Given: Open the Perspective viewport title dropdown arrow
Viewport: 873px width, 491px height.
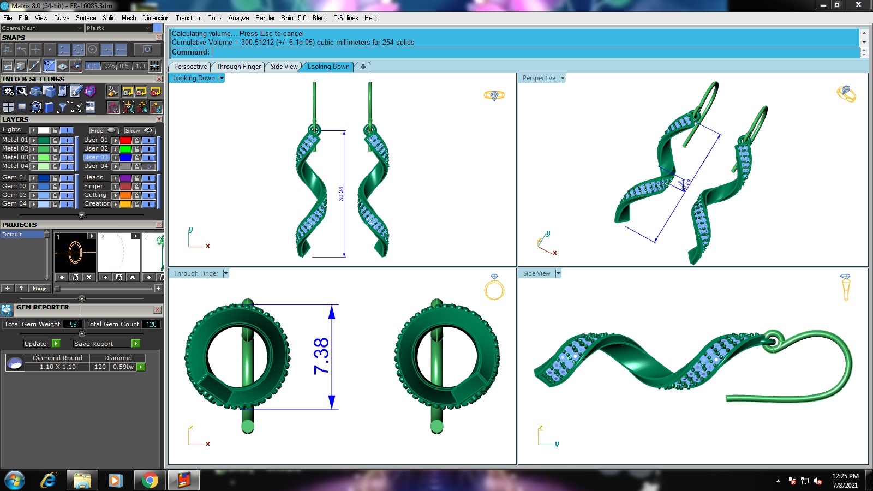Looking at the screenshot, I should 563,78.
